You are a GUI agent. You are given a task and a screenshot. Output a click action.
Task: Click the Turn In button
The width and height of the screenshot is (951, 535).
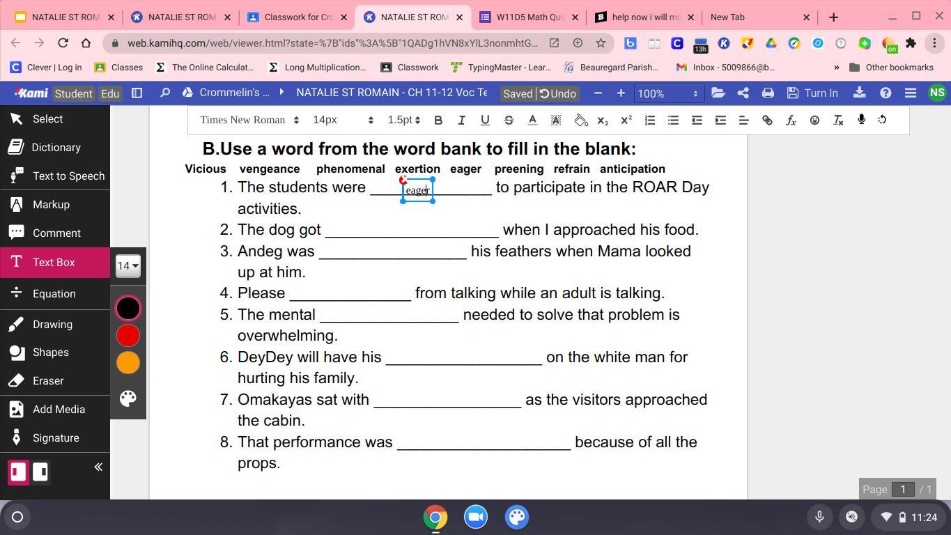(812, 93)
